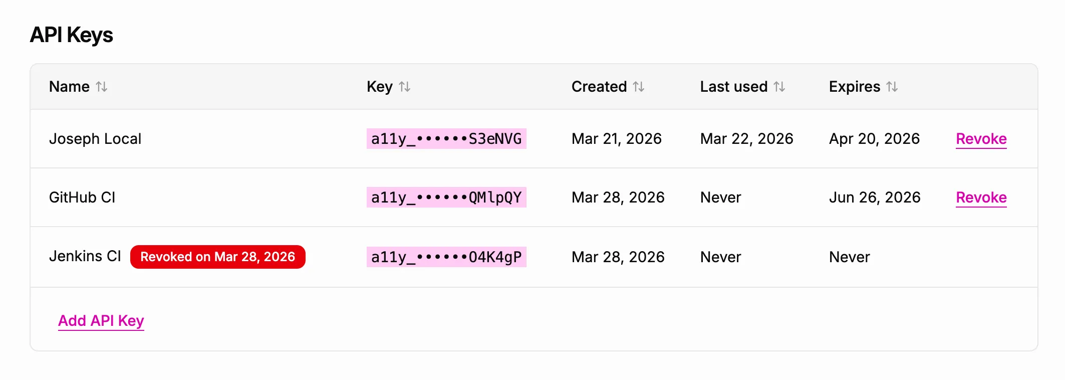This screenshot has width=1065, height=380.
Task: Click the Created column sort arrows
Action: coord(639,86)
